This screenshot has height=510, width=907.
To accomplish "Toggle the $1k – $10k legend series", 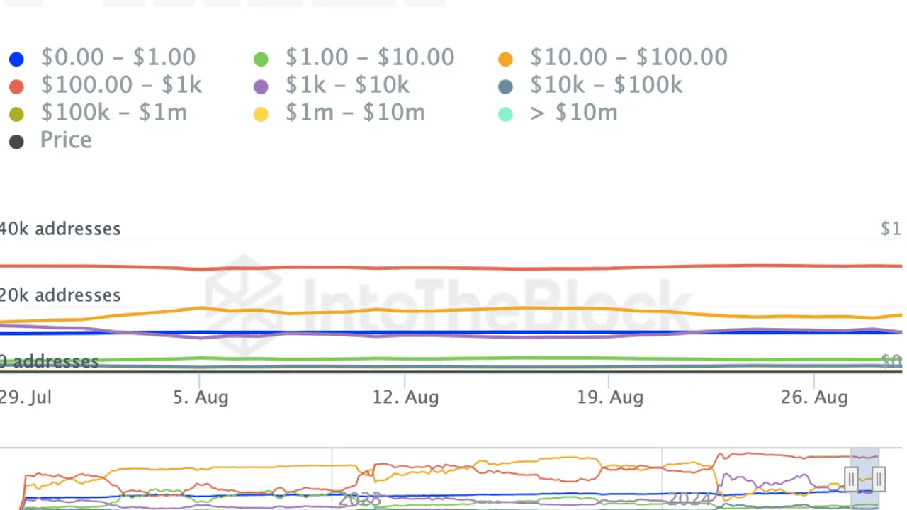I will pos(331,86).
